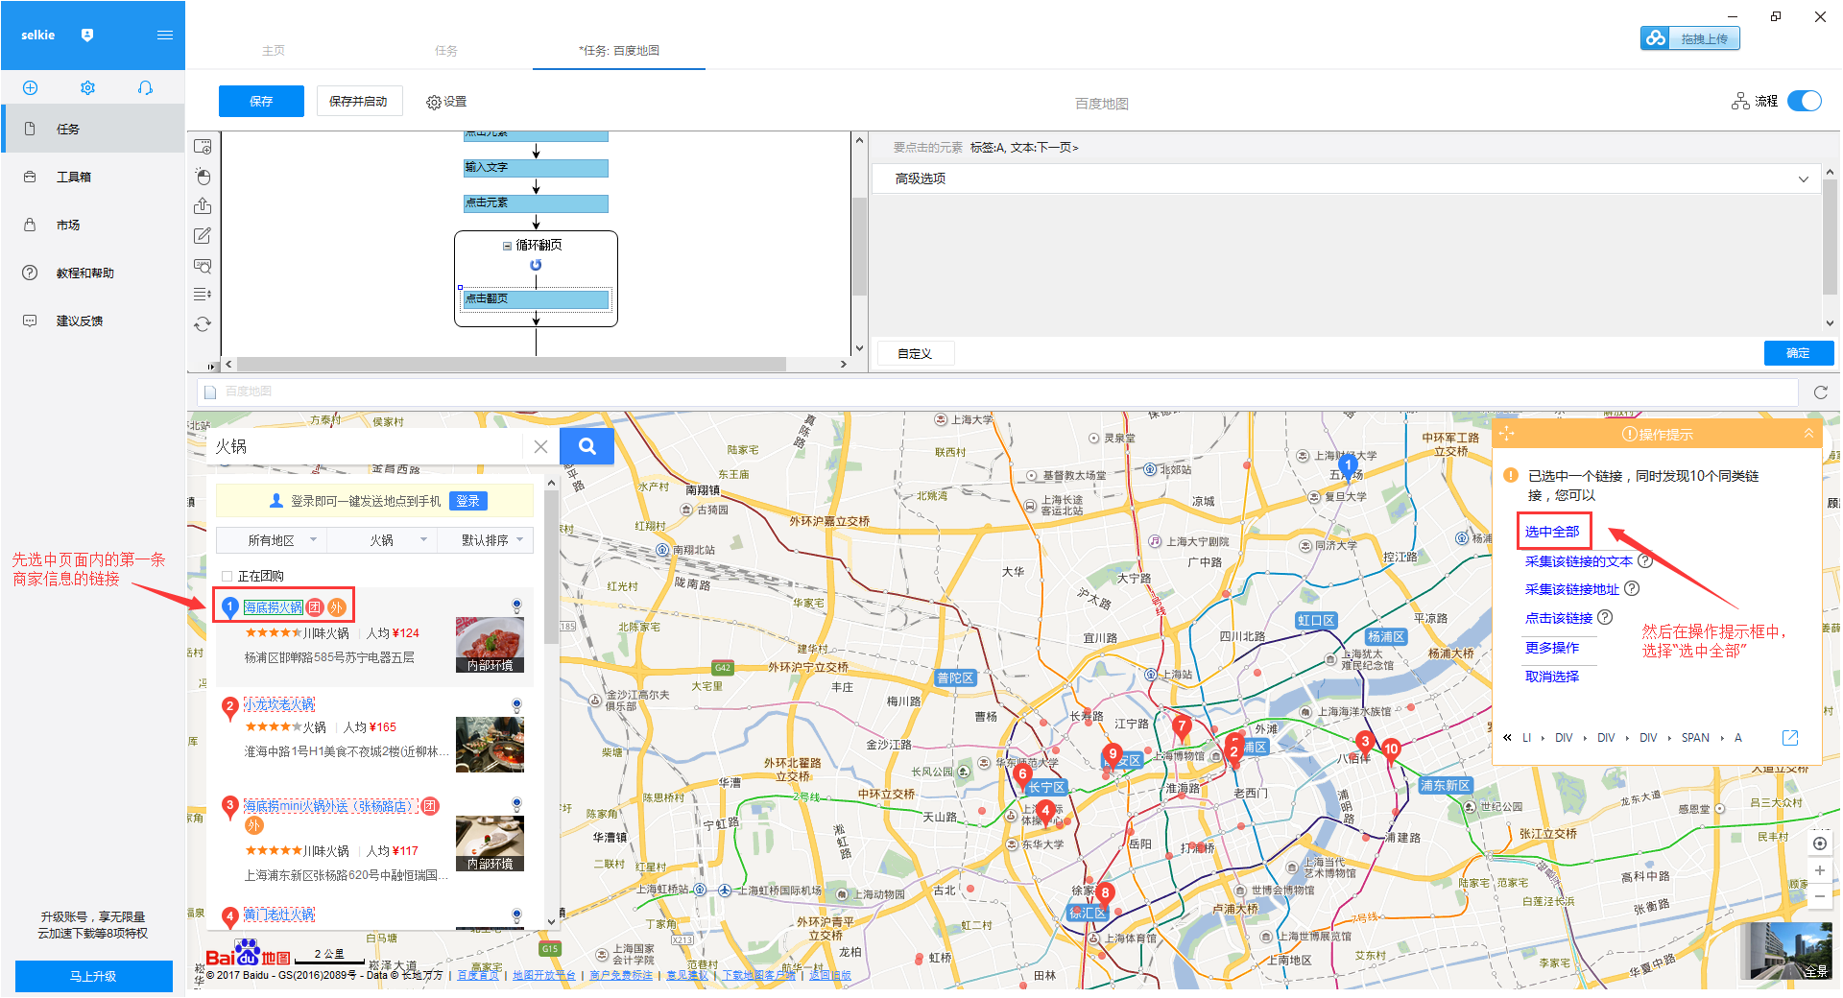
Task: Click the move handle icon on 操作提示
Action: point(1506,435)
